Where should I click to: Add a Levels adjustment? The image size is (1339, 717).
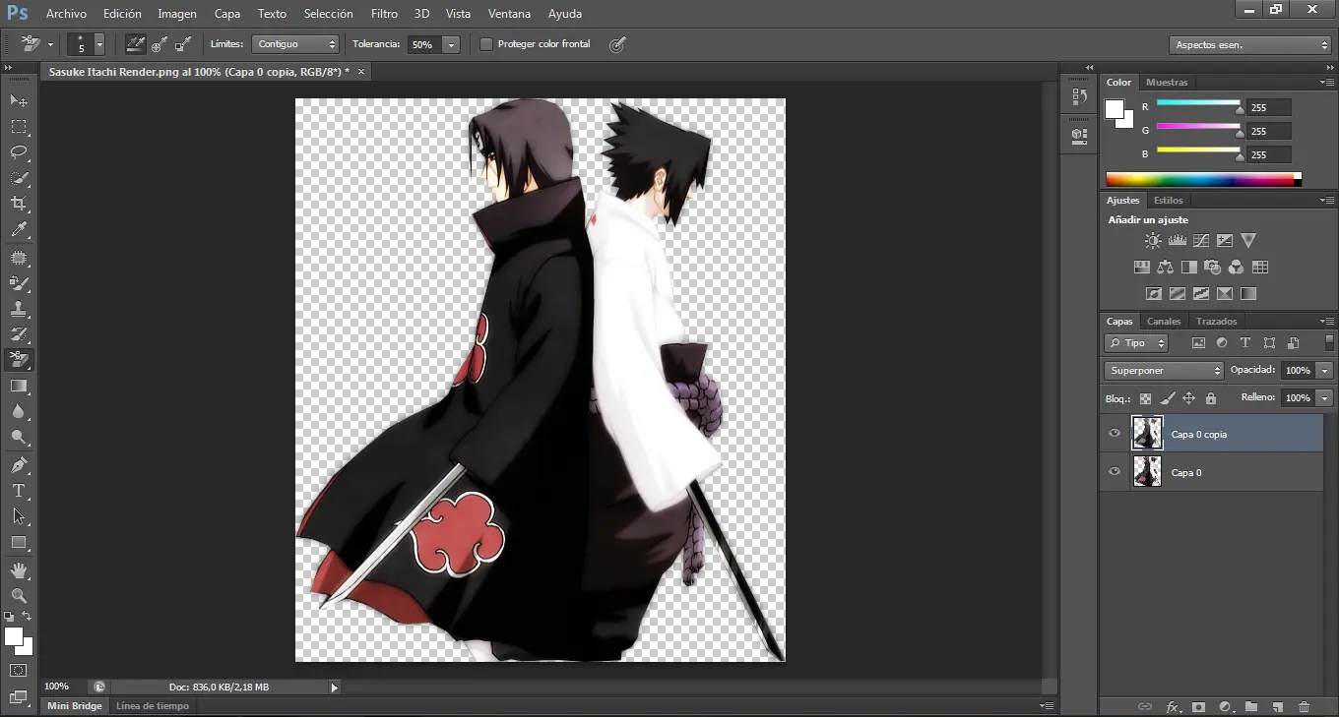[x=1178, y=240]
